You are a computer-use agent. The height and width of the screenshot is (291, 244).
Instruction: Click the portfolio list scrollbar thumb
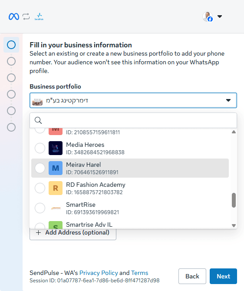[234, 200]
